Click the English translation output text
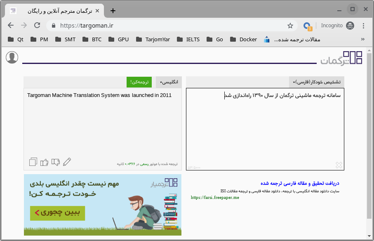374x241 pixels. click(99, 95)
